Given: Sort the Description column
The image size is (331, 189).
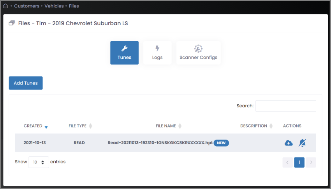Looking at the screenshot, I should click(271, 126).
